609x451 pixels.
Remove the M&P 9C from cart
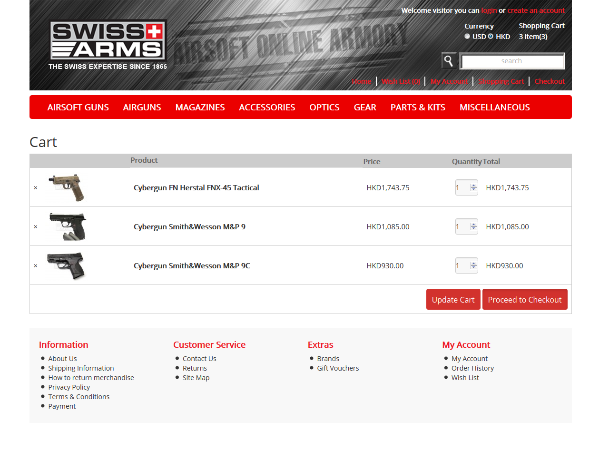pyautogui.click(x=36, y=266)
